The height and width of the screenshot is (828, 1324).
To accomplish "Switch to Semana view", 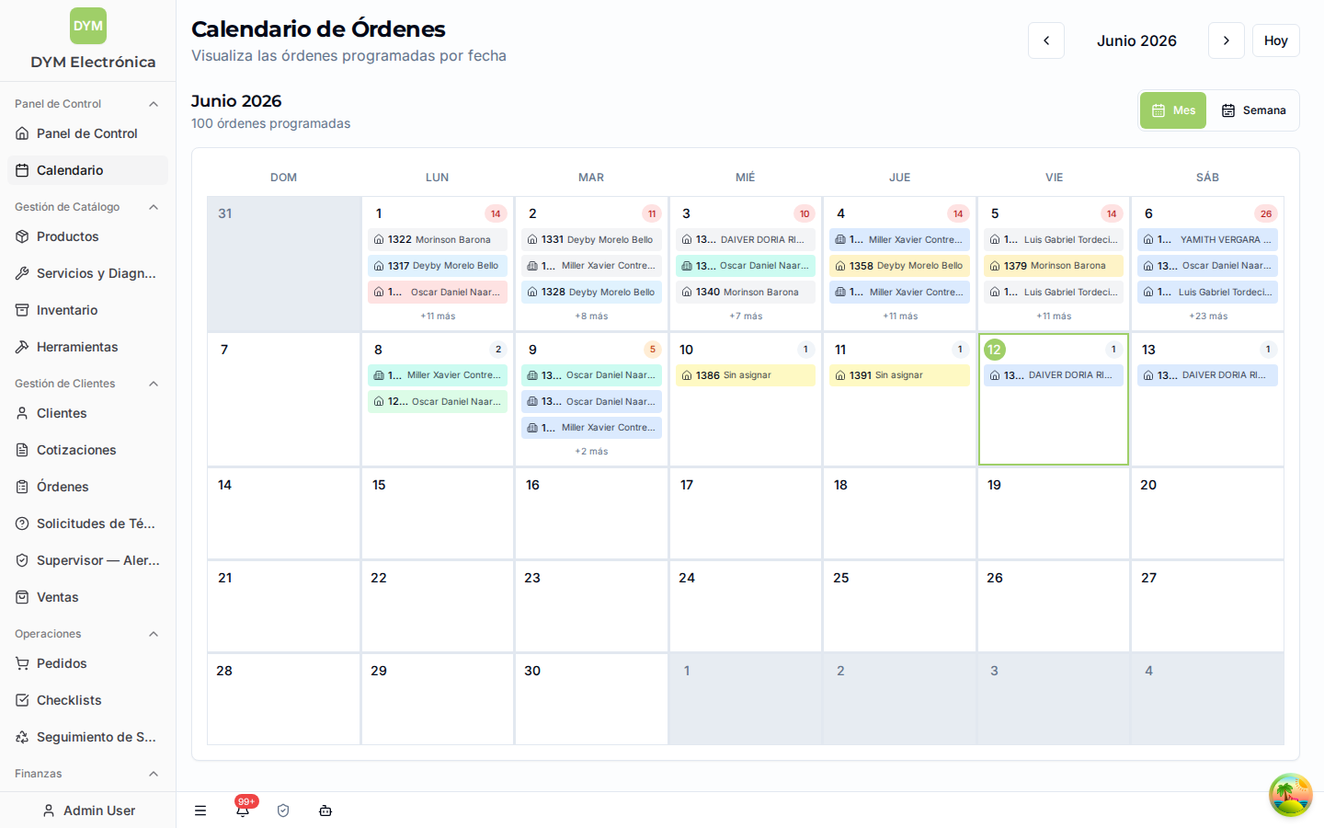I will click(x=1253, y=110).
